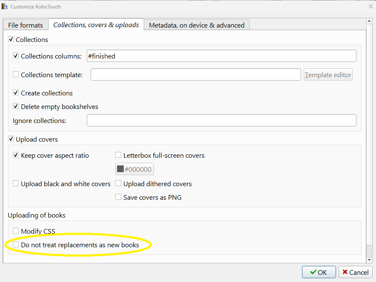This screenshot has width=376, height=282.
Task: Enable Save covers as PNG
Action: click(x=118, y=197)
